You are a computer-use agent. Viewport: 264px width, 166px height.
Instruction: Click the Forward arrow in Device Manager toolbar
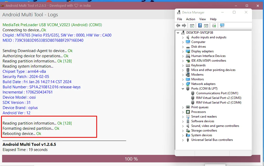click(184, 26)
